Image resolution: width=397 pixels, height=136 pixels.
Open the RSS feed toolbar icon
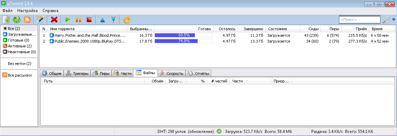click(27, 19)
